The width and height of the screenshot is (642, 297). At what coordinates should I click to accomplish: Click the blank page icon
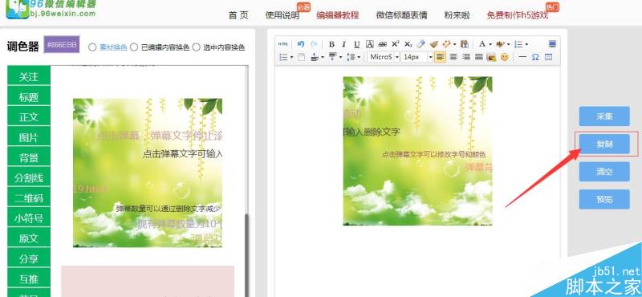[x=302, y=57]
